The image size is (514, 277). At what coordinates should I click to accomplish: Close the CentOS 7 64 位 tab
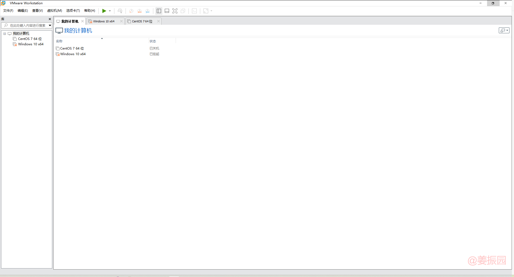point(158,21)
